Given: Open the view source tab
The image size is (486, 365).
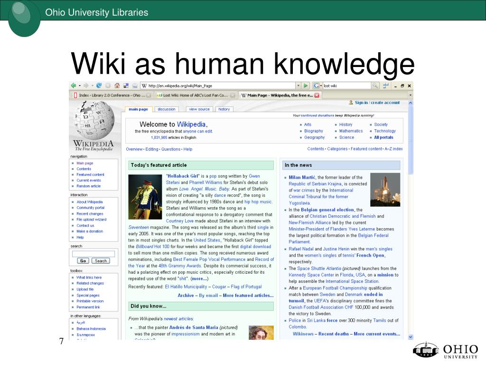Looking at the screenshot, I should point(199,109).
